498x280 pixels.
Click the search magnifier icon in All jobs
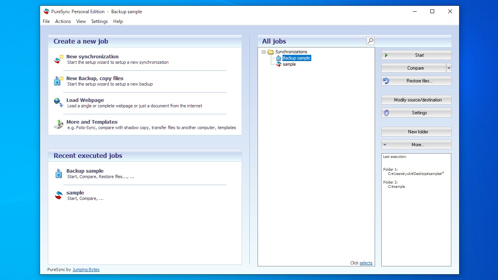click(x=370, y=41)
